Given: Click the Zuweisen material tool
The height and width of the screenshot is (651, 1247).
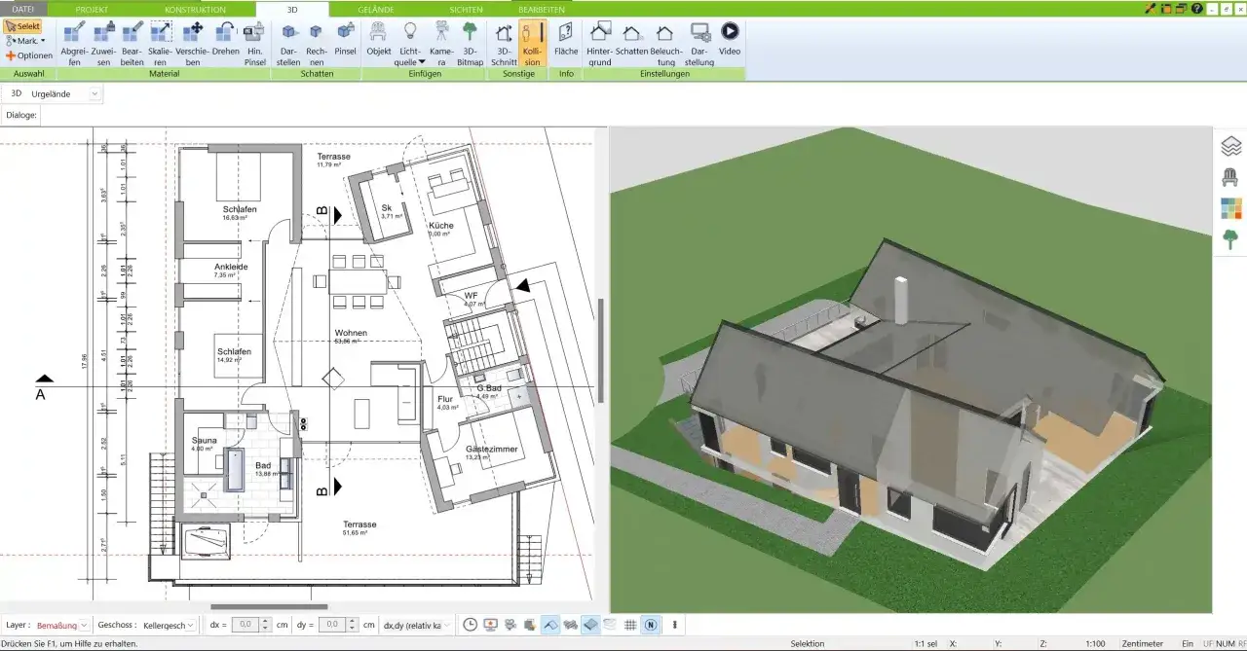Looking at the screenshot, I should coord(104,43).
